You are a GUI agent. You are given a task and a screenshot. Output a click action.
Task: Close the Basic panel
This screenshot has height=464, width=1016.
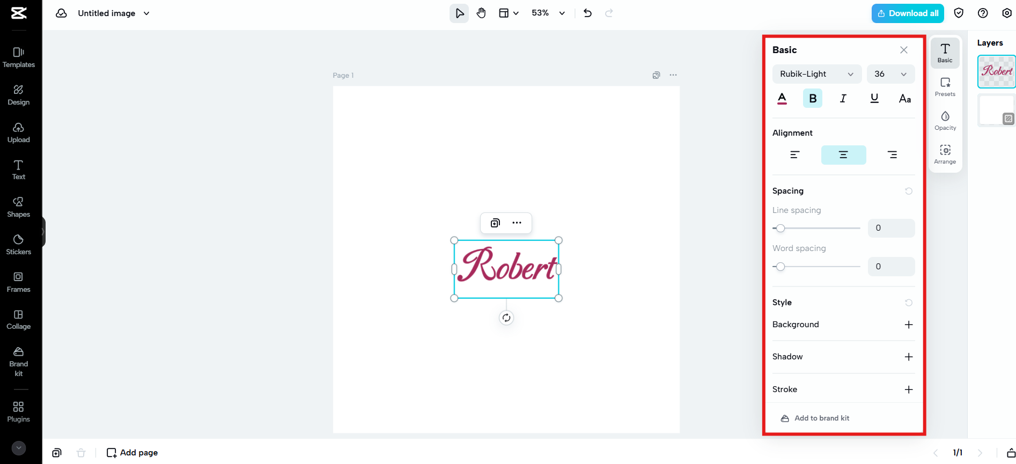tap(904, 50)
